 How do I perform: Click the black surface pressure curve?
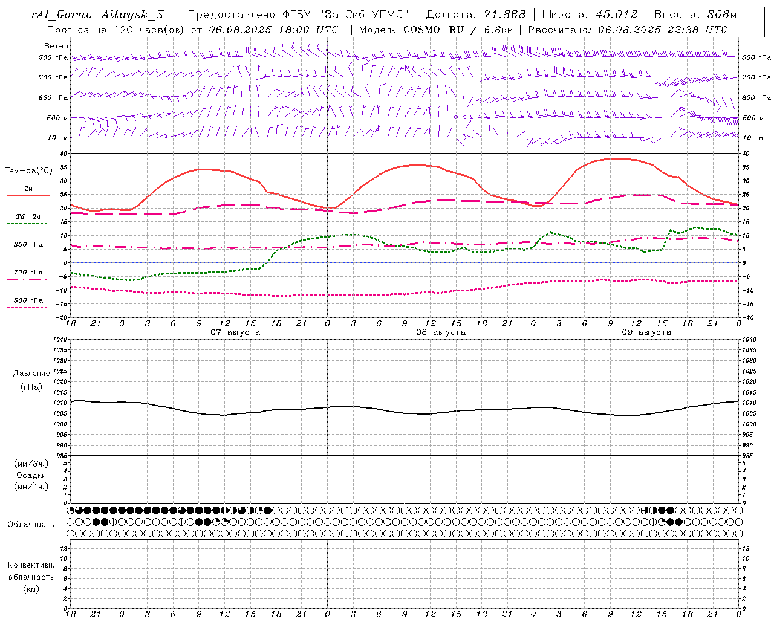click(x=405, y=413)
